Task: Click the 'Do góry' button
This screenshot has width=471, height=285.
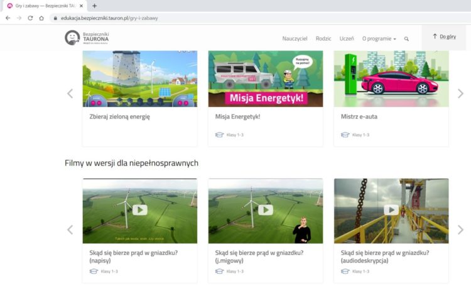Action: (445, 37)
